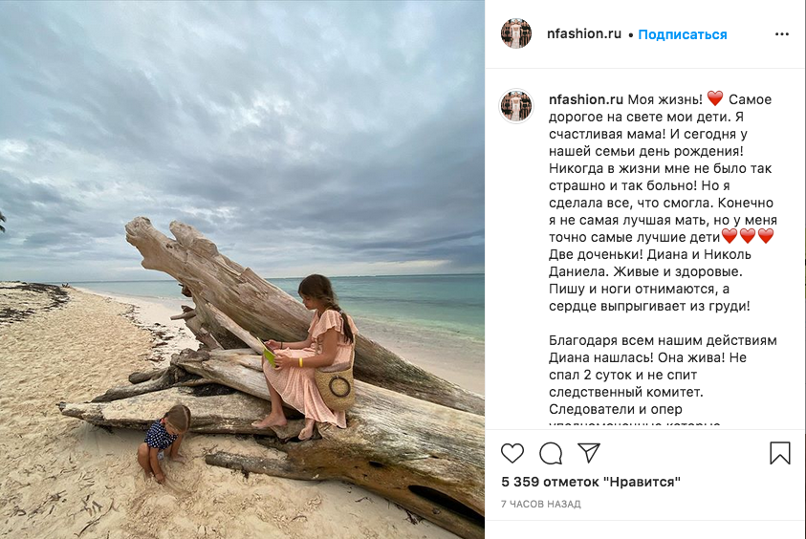Click the nfashion.ru avatar in the post header
Image resolution: width=806 pixels, height=539 pixels.
[x=516, y=33]
